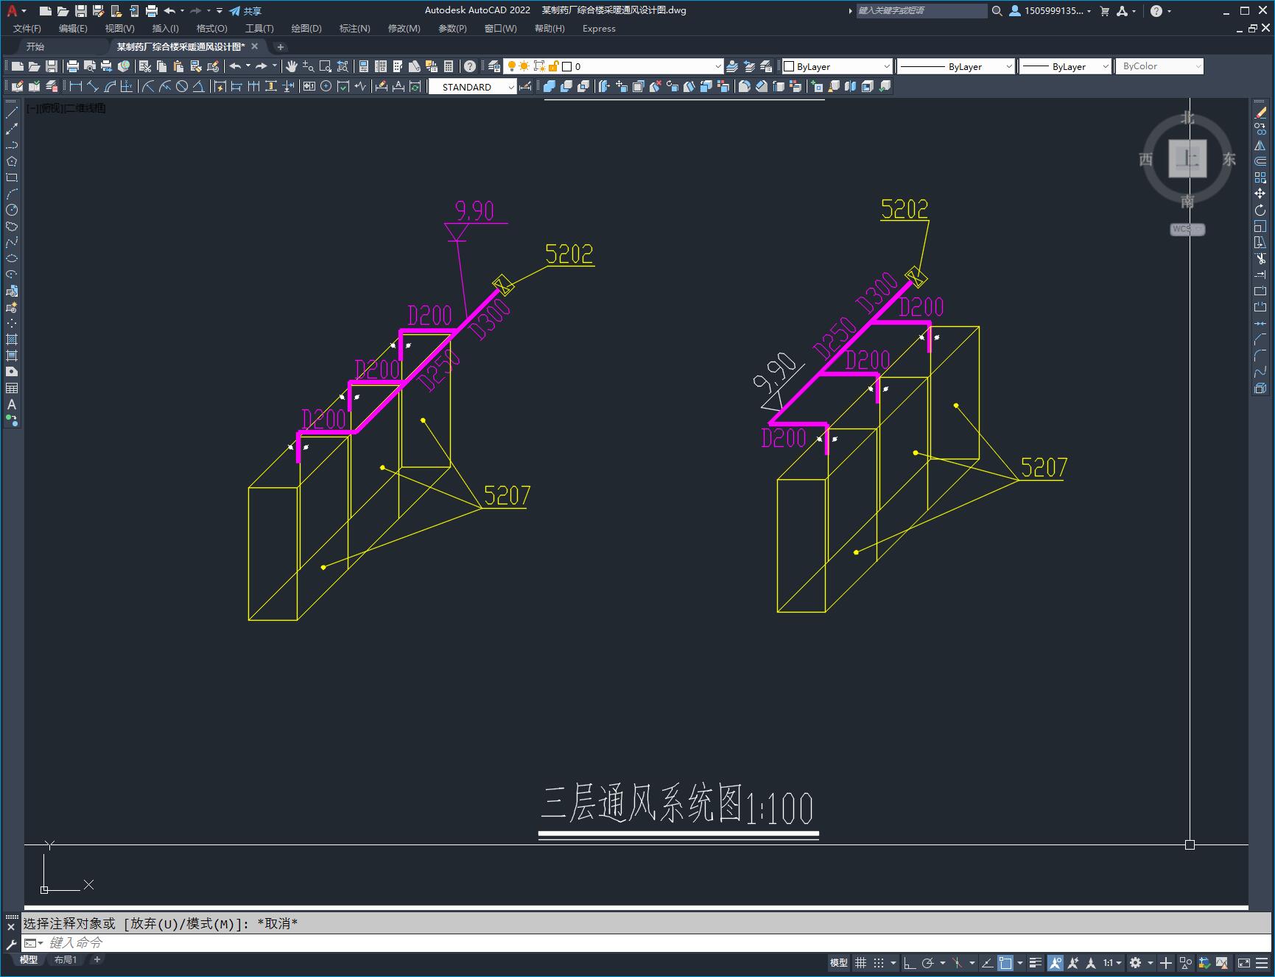Viewport: 1275px width, 977px height.
Task: Select the Rotate modify tool
Action: click(x=1260, y=210)
